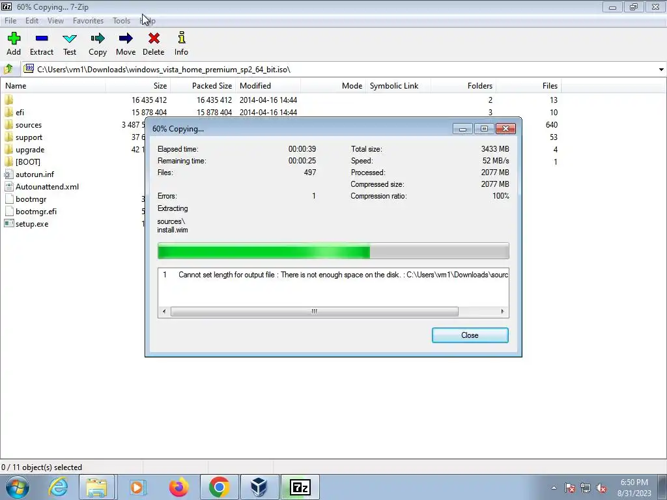The image size is (667, 500).
Task: Open the View menu
Action: click(x=55, y=20)
